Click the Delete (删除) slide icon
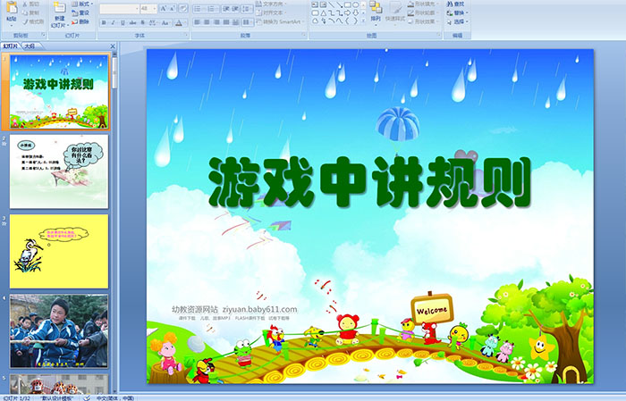 pos(74,21)
